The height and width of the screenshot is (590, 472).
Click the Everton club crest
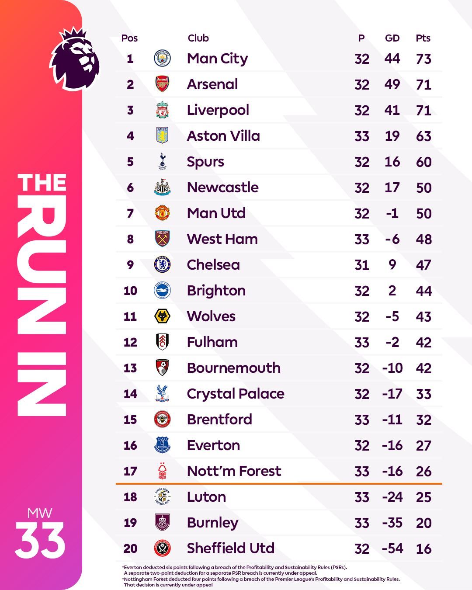[x=162, y=445]
